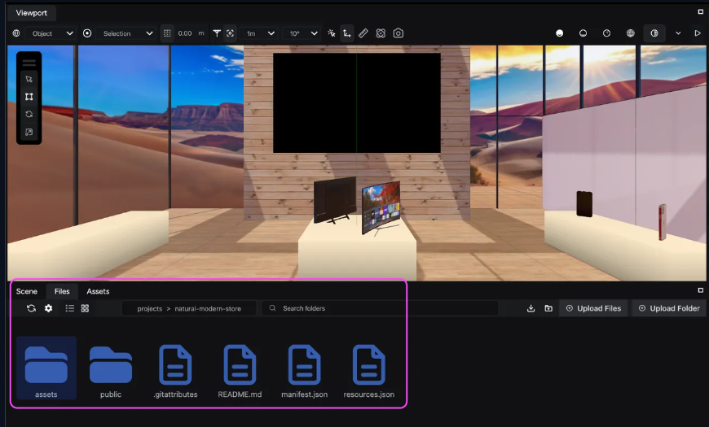The height and width of the screenshot is (427, 709).
Task: Click the play scene button
Action: point(698,33)
